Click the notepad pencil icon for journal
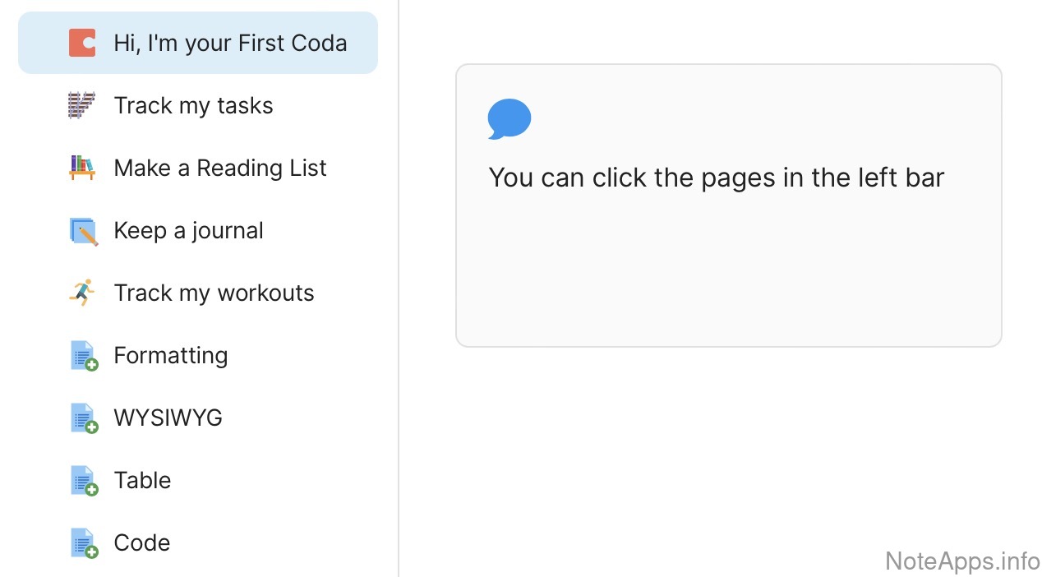Viewport: 1042px width, 577px height. click(83, 231)
